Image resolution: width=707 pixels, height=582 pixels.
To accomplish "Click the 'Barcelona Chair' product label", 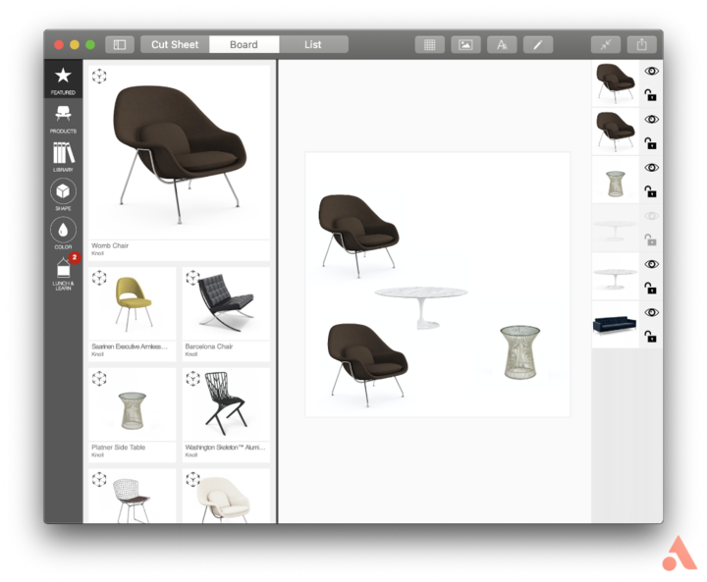I will point(209,346).
